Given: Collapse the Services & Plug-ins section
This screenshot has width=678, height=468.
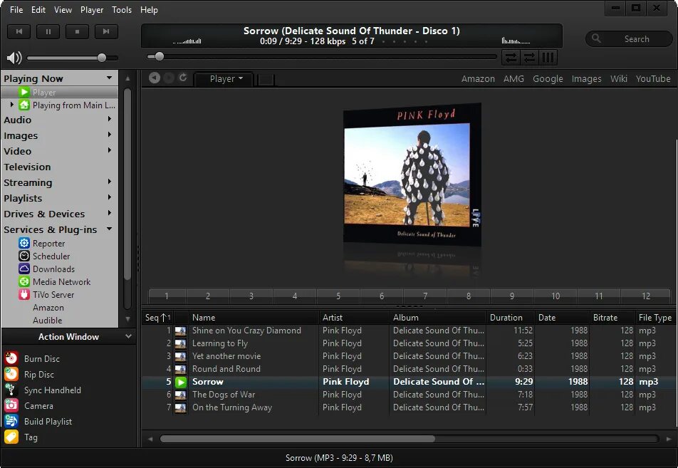Looking at the screenshot, I should pyautogui.click(x=110, y=229).
